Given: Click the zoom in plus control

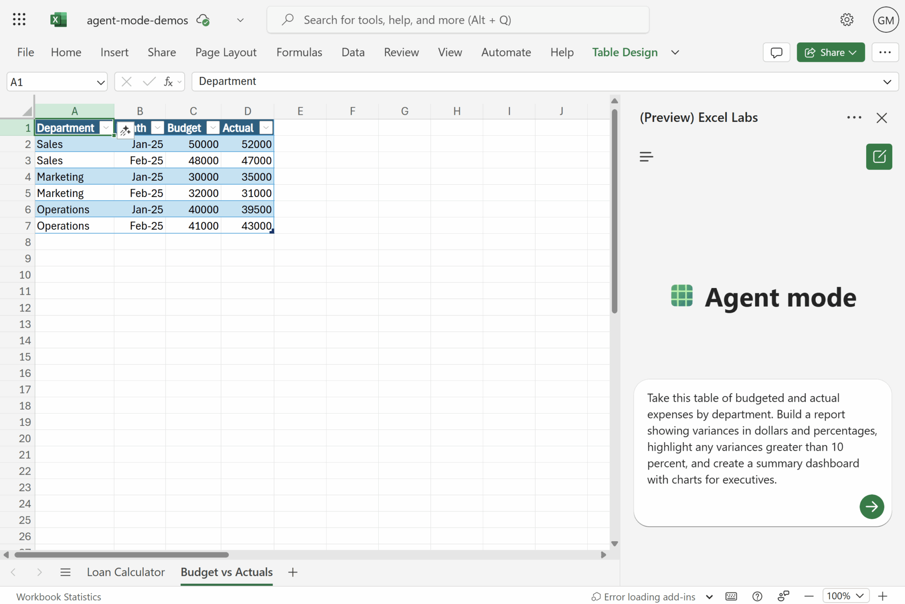Looking at the screenshot, I should coord(882,596).
